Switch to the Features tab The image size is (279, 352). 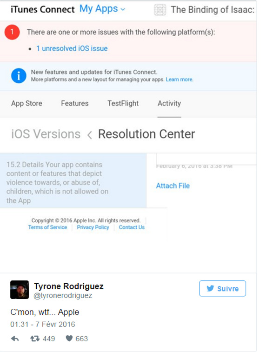[75, 103]
